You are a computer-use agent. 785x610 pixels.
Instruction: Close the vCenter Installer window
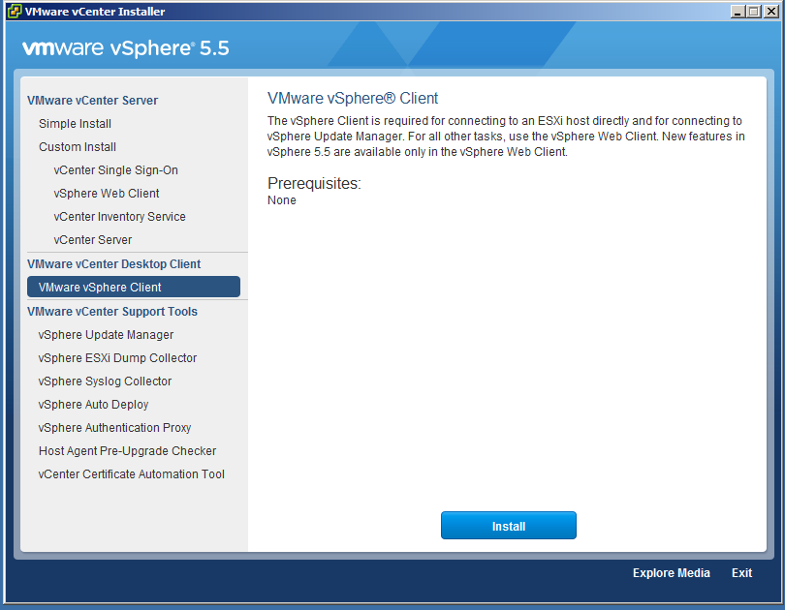(770, 12)
